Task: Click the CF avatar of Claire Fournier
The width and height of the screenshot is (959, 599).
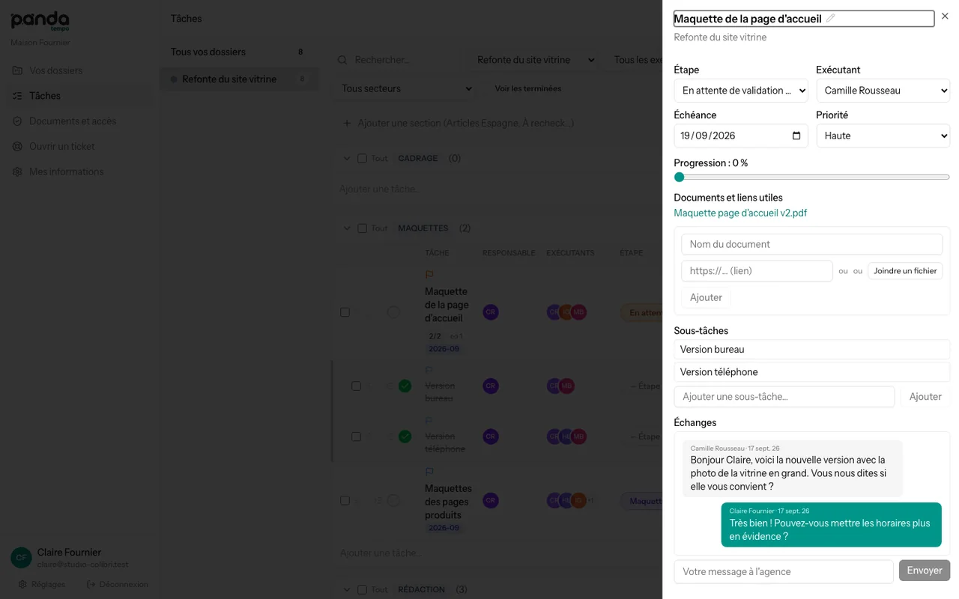Action: tap(21, 558)
